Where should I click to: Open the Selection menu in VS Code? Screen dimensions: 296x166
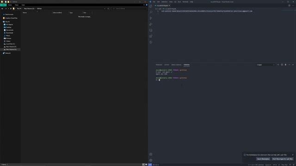[x=165, y=2]
